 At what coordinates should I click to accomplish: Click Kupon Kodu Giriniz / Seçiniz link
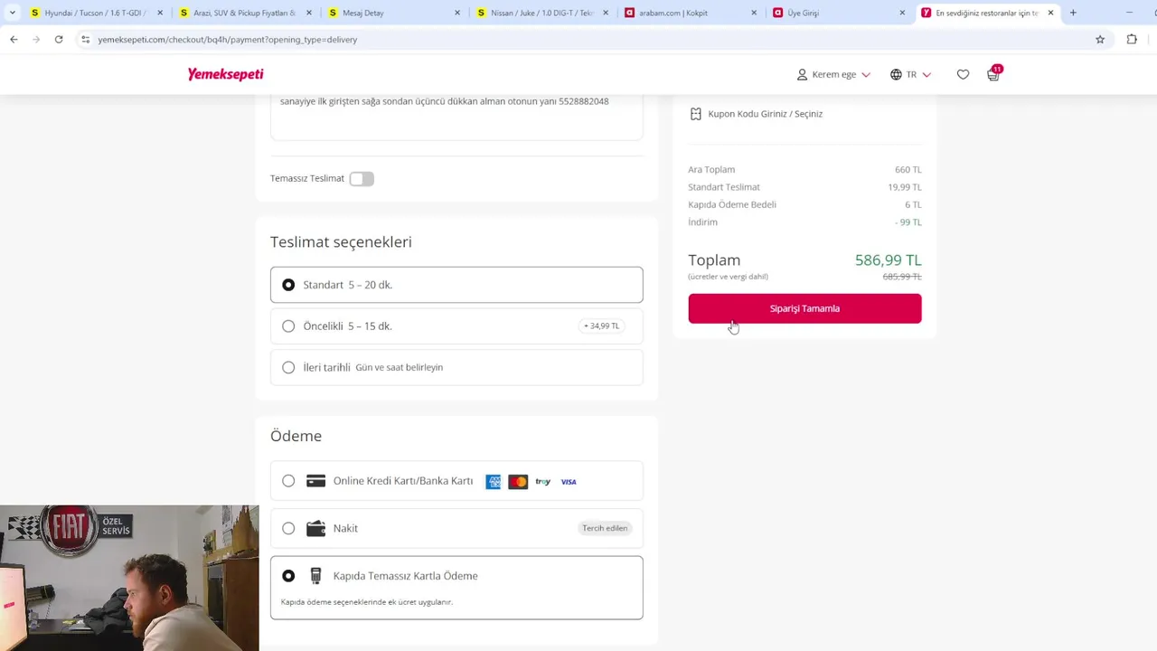pyautogui.click(x=765, y=114)
